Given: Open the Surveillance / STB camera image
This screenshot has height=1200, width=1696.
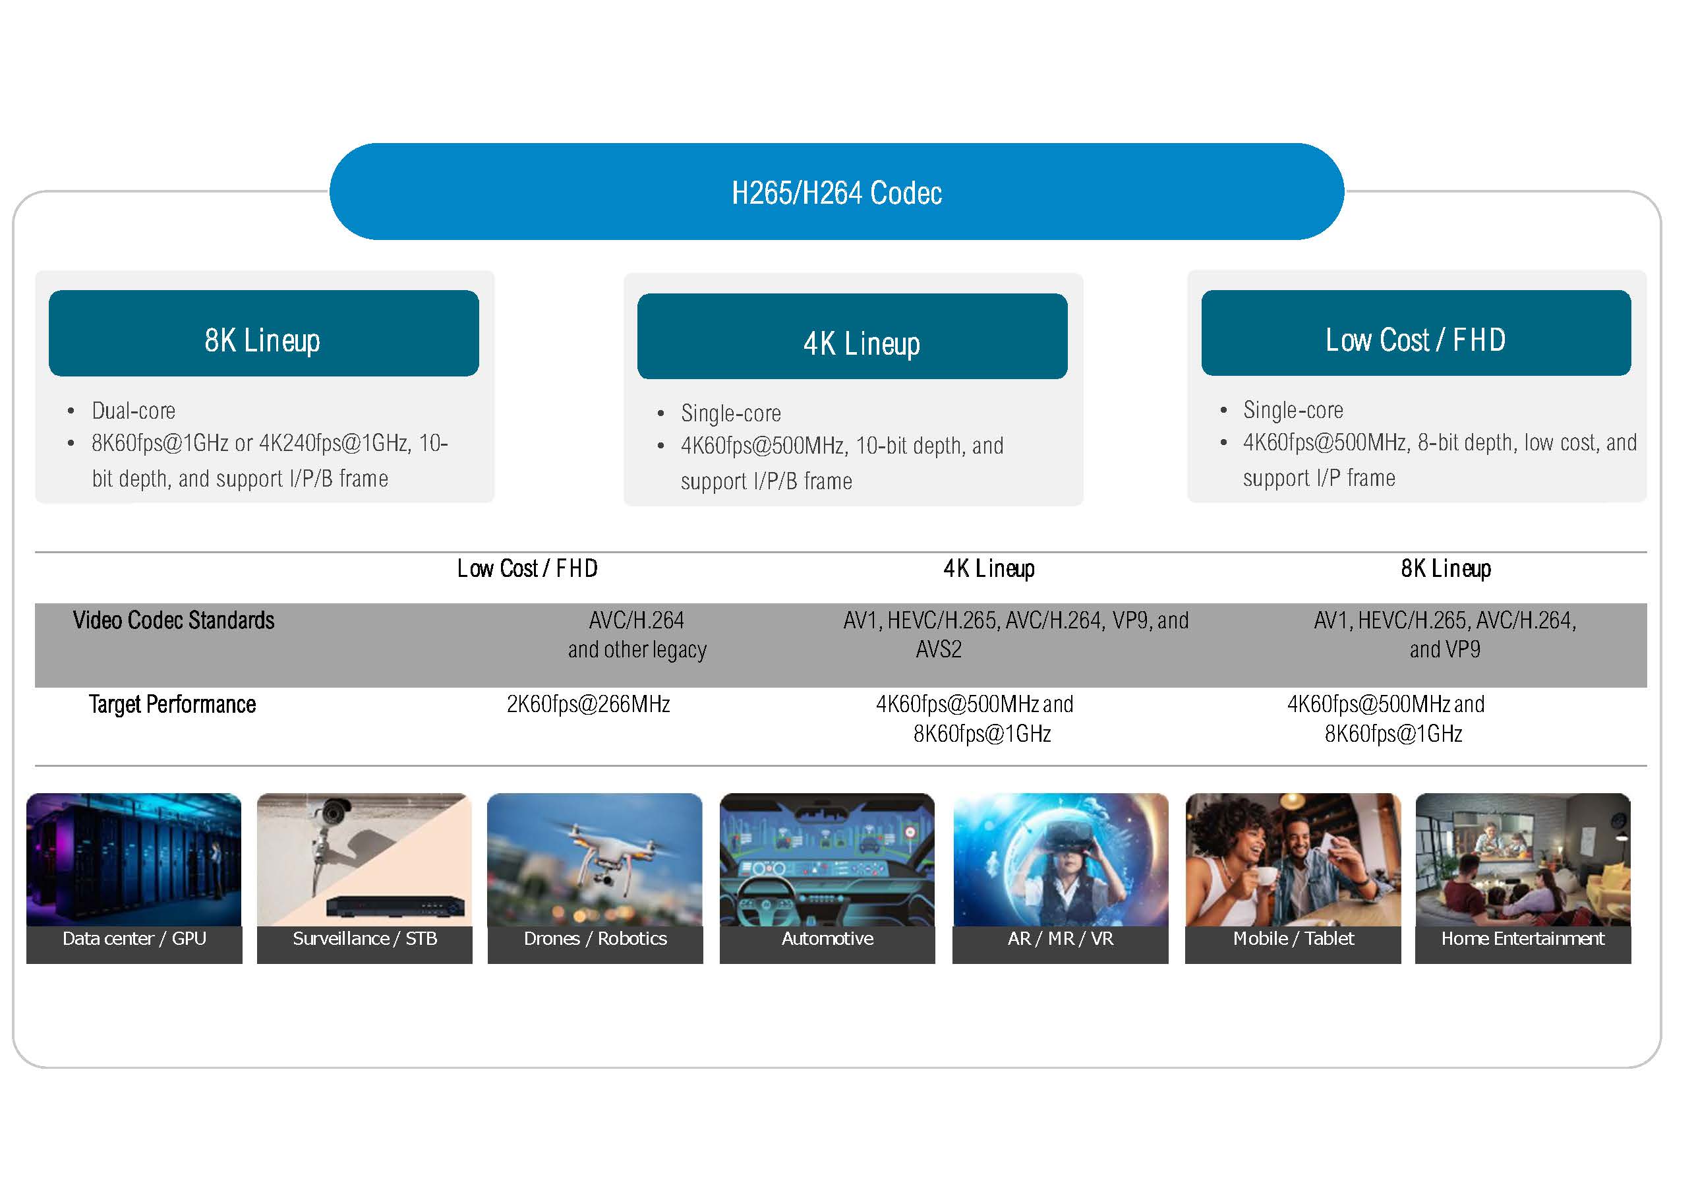Looking at the screenshot, I should [364, 860].
